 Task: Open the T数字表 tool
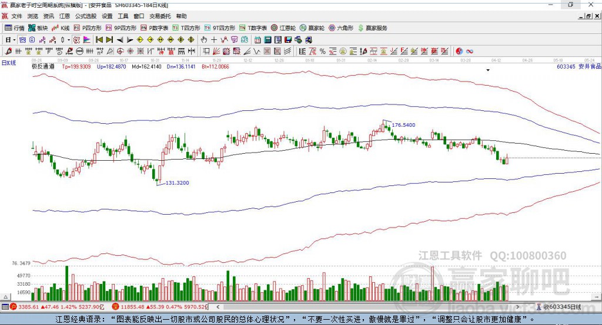coord(253,28)
